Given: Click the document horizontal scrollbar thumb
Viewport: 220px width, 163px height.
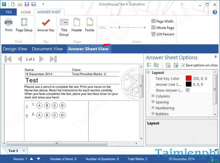Looking at the screenshot, I should (57, 143).
